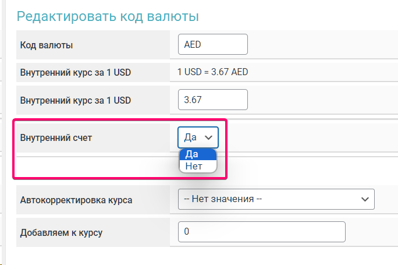Click rate label beside the 3.67 input
The image size is (398, 265).
[76, 100]
